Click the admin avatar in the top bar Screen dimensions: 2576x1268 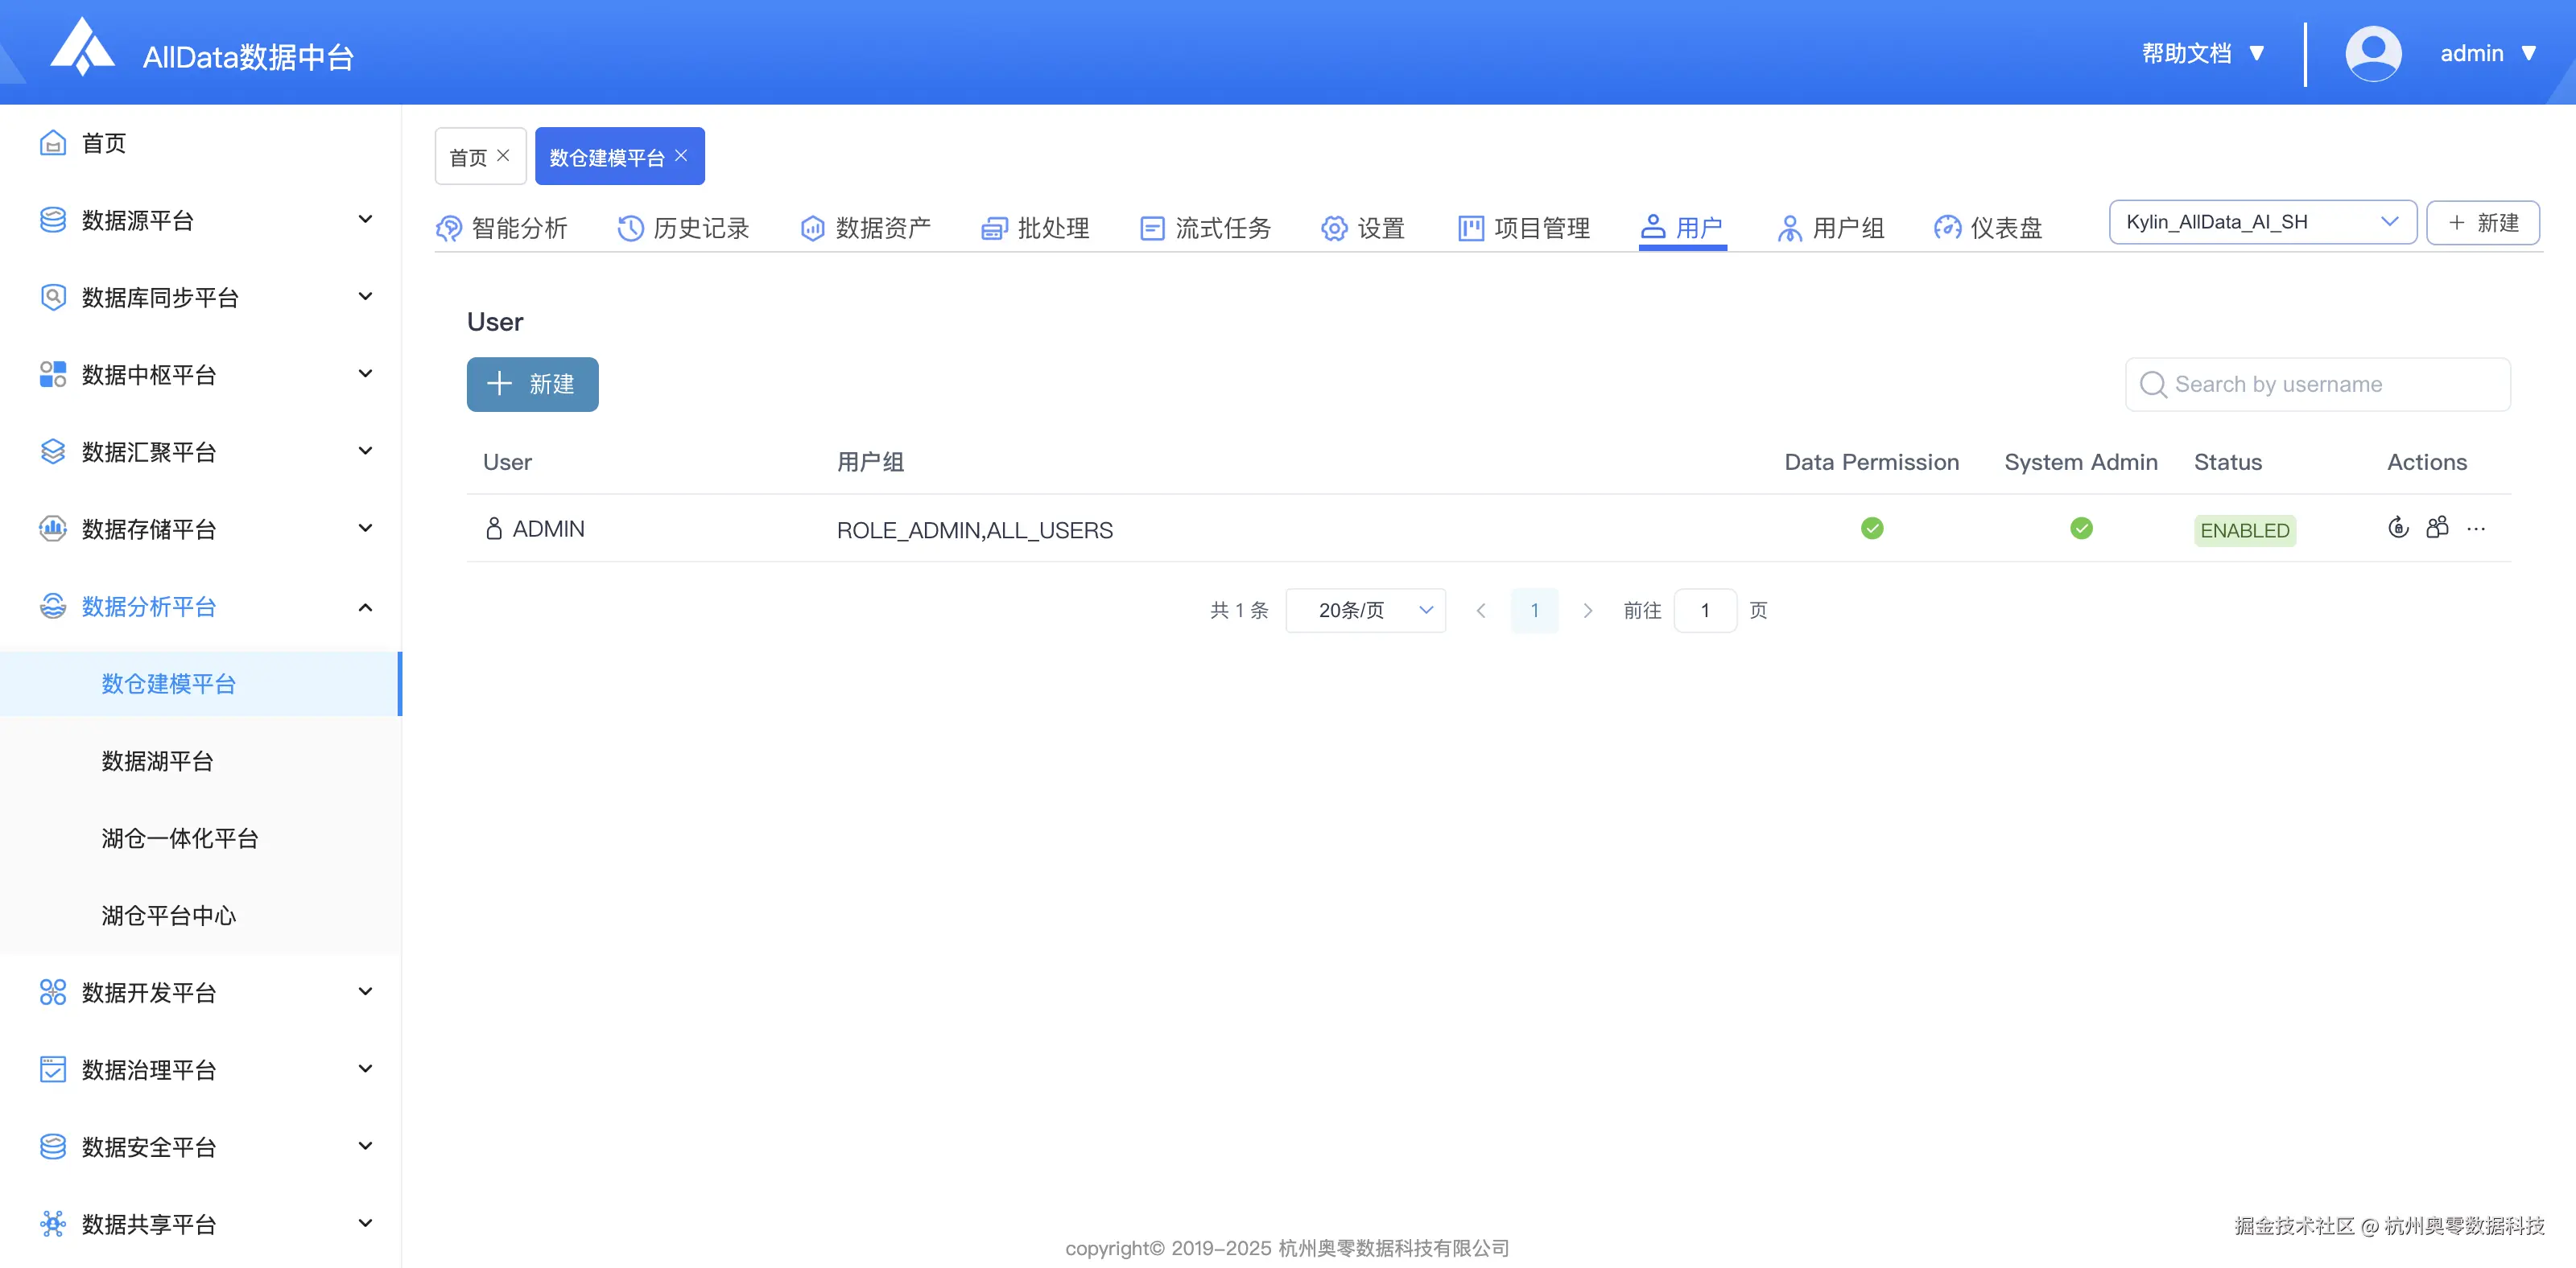point(2374,52)
